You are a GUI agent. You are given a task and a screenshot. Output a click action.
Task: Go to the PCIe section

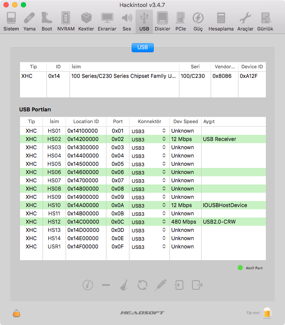pyautogui.click(x=180, y=21)
